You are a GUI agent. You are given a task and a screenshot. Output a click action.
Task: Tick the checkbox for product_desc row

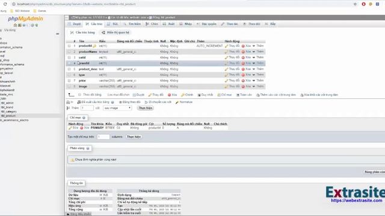[x=69, y=70]
